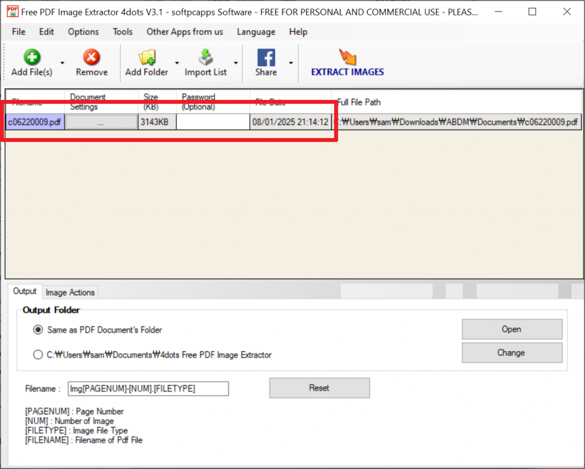The image size is (585, 469).
Task: Expand the Import List dropdown arrow
Action: pyautogui.click(x=236, y=63)
